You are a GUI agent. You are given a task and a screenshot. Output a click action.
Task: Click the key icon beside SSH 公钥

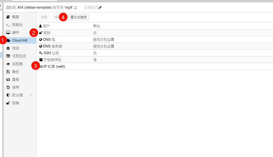pyautogui.click(x=41, y=53)
